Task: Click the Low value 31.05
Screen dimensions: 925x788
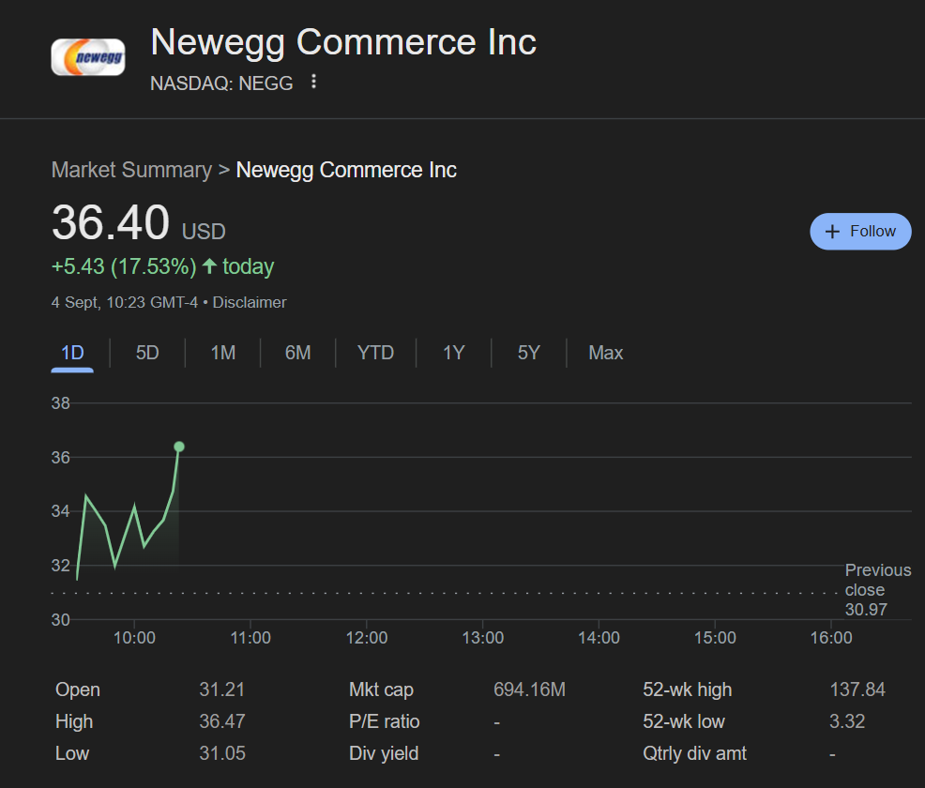Action: tap(221, 753)
